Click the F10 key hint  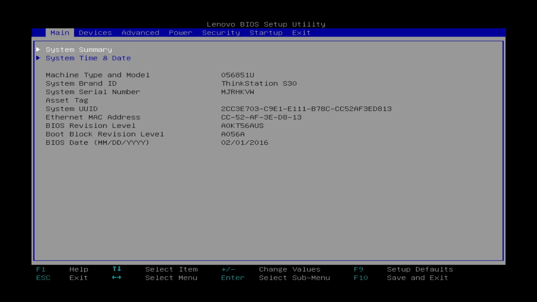[x=361, y=278]
